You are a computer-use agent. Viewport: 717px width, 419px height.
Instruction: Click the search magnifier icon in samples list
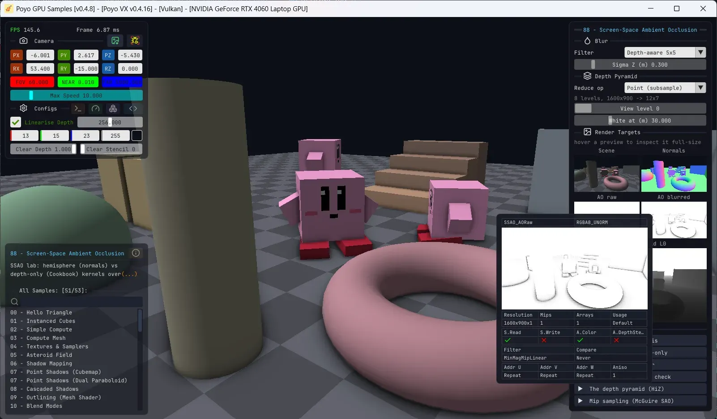point(14,301)
